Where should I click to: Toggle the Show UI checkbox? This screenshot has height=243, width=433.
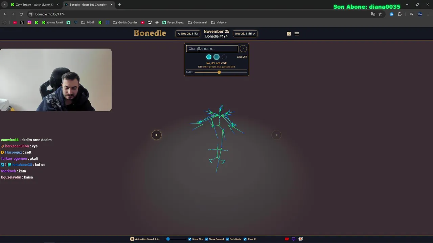pyautogui.click(x=245, y=239)
